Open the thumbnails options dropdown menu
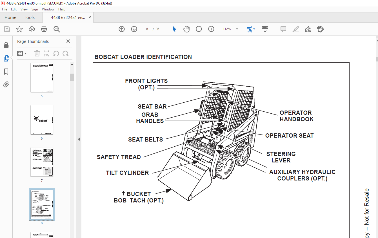 tap(22, 53)
